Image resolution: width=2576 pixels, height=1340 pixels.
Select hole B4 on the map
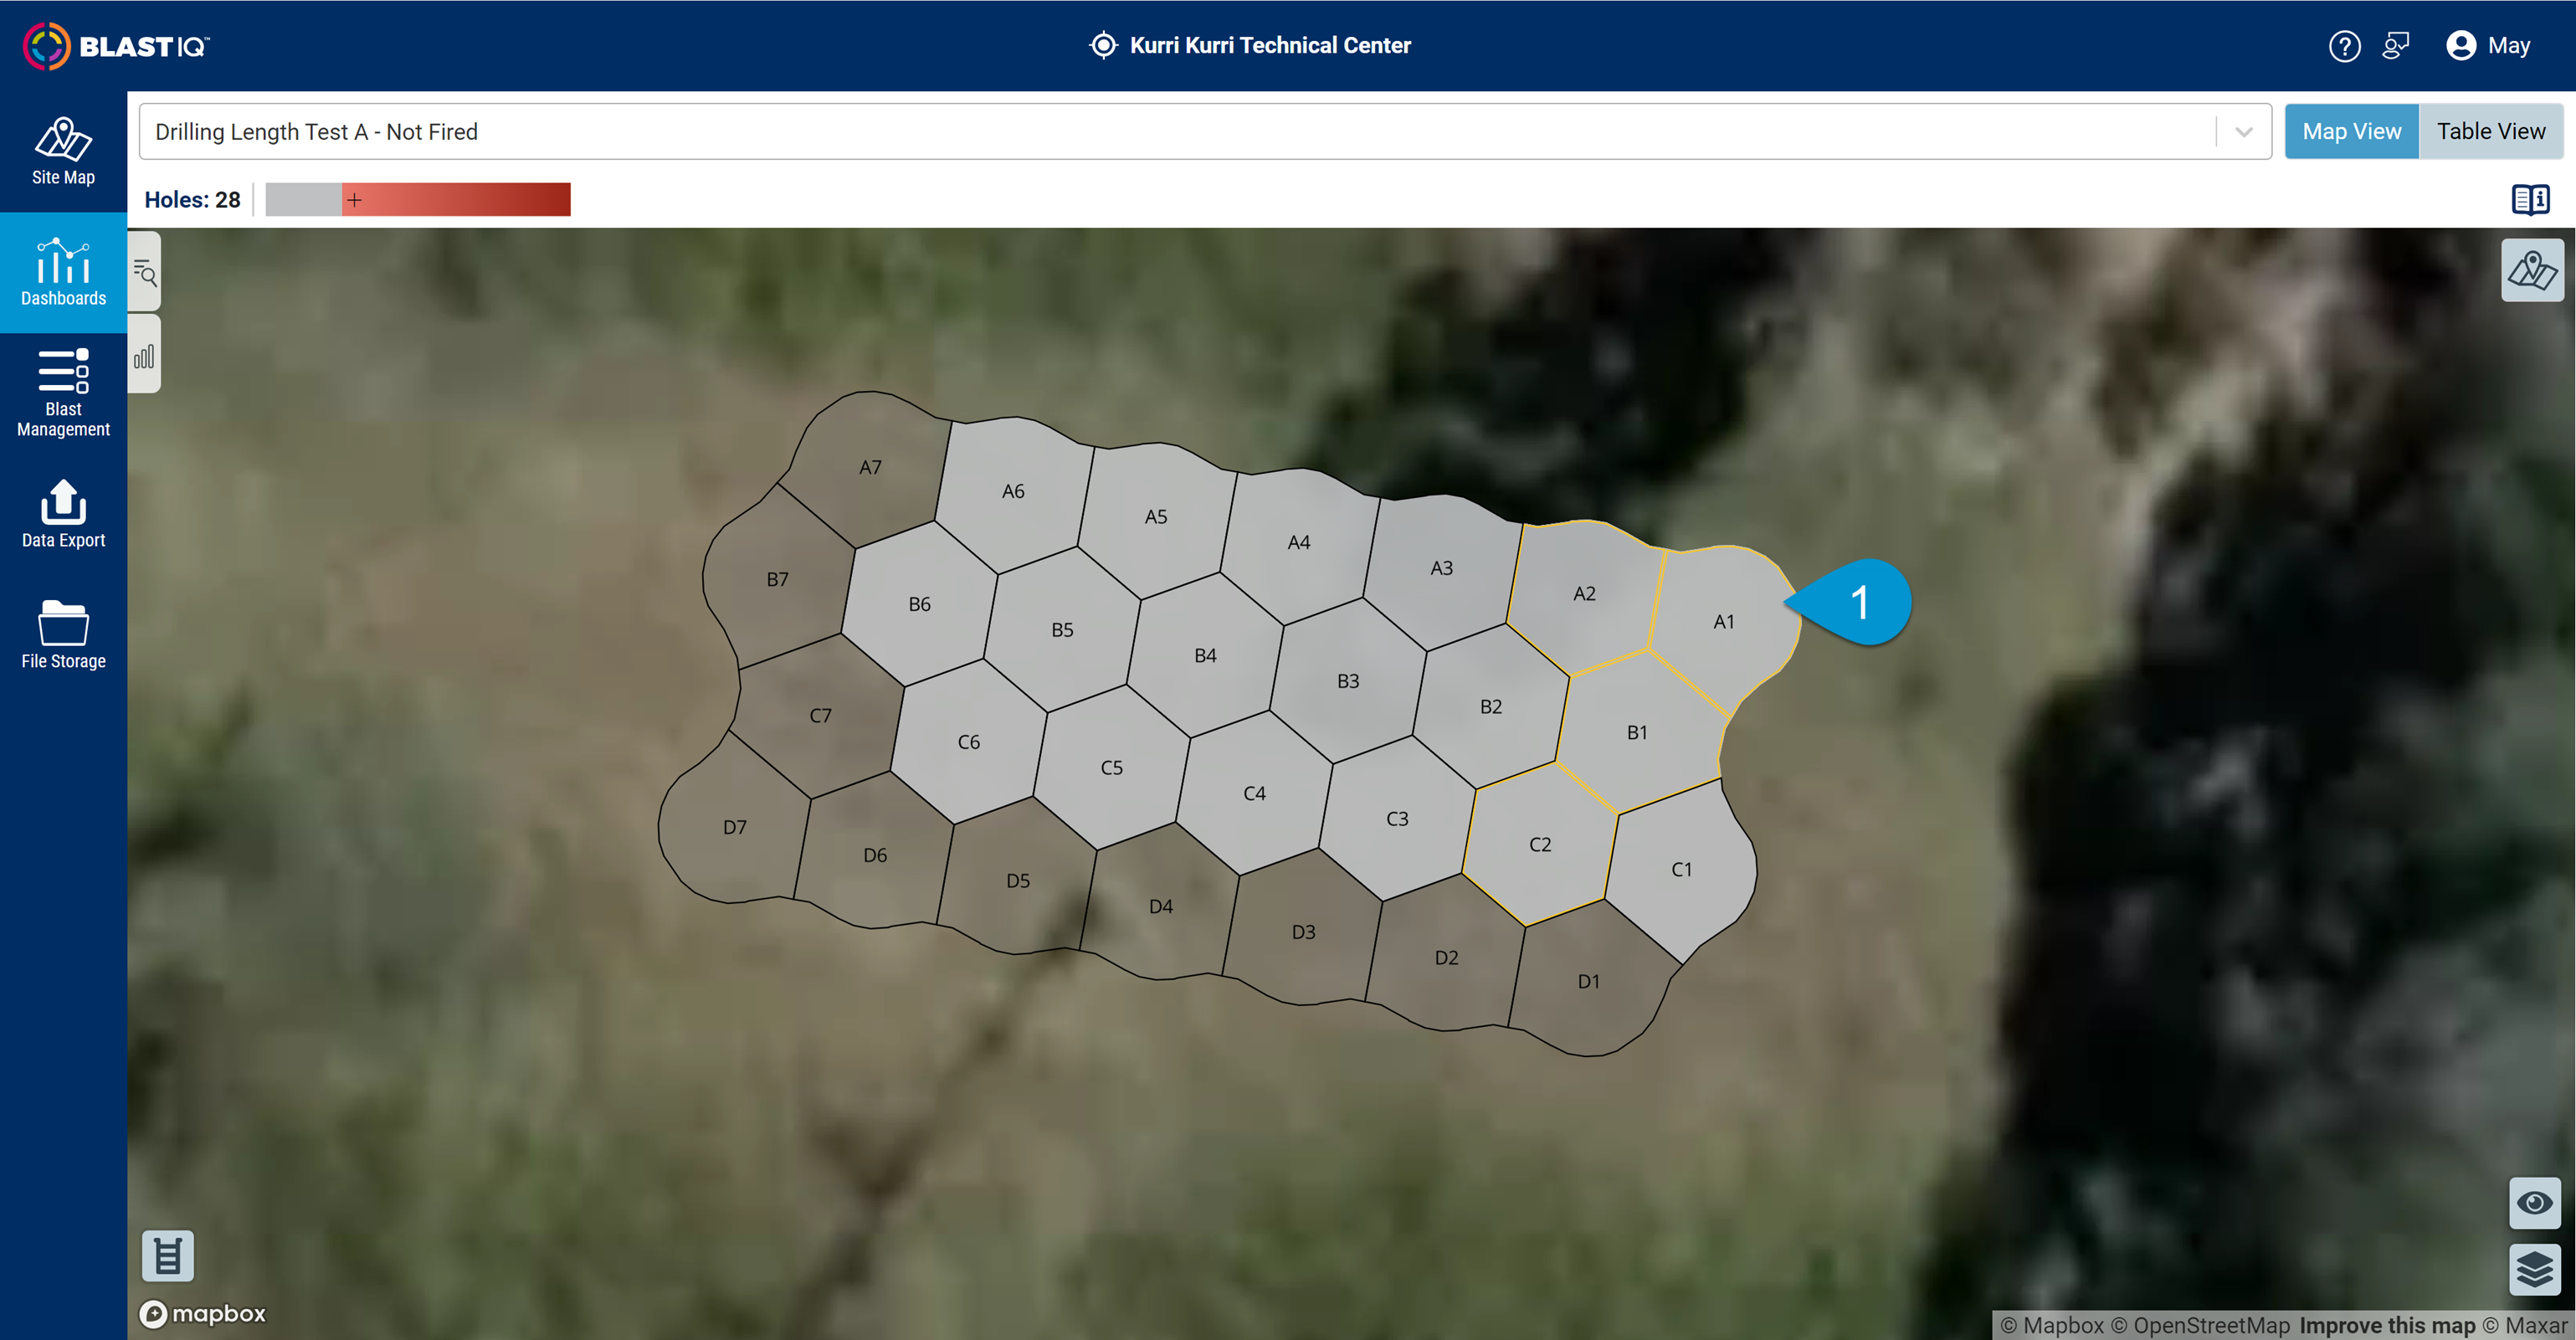point(1205,656)
